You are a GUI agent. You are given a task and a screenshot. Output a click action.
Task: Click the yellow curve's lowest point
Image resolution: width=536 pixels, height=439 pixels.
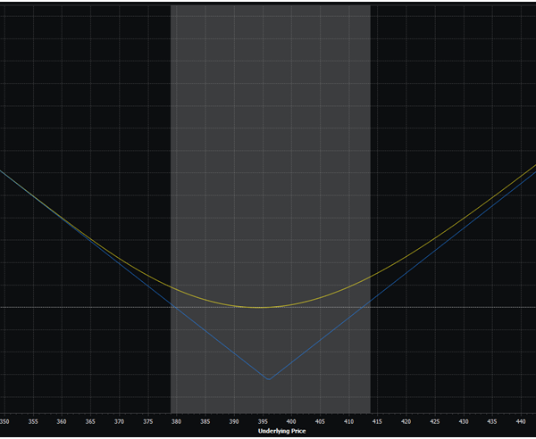[x=261, y=307]
